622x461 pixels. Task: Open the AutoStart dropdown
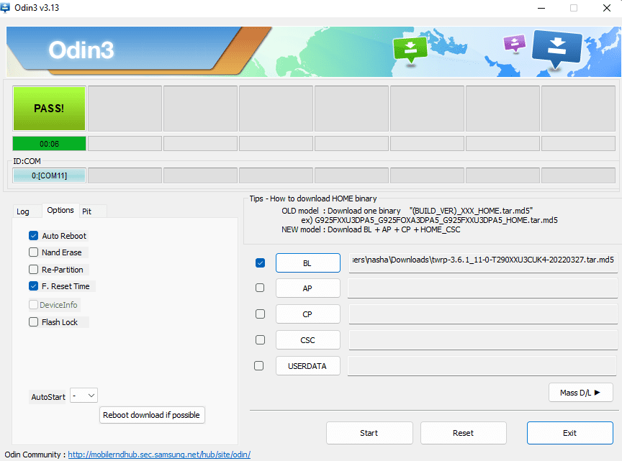click(x=84, y=396)
